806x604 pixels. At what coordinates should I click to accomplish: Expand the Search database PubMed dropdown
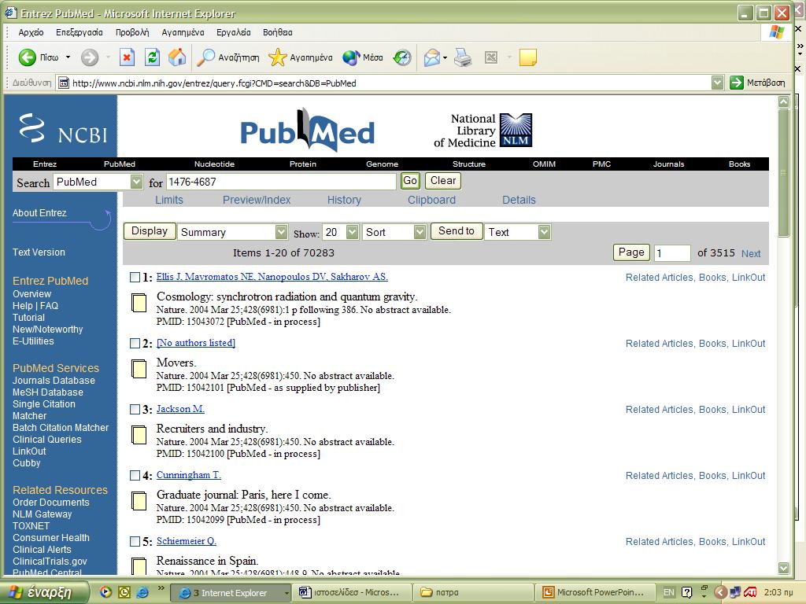[x=136, y=182]
